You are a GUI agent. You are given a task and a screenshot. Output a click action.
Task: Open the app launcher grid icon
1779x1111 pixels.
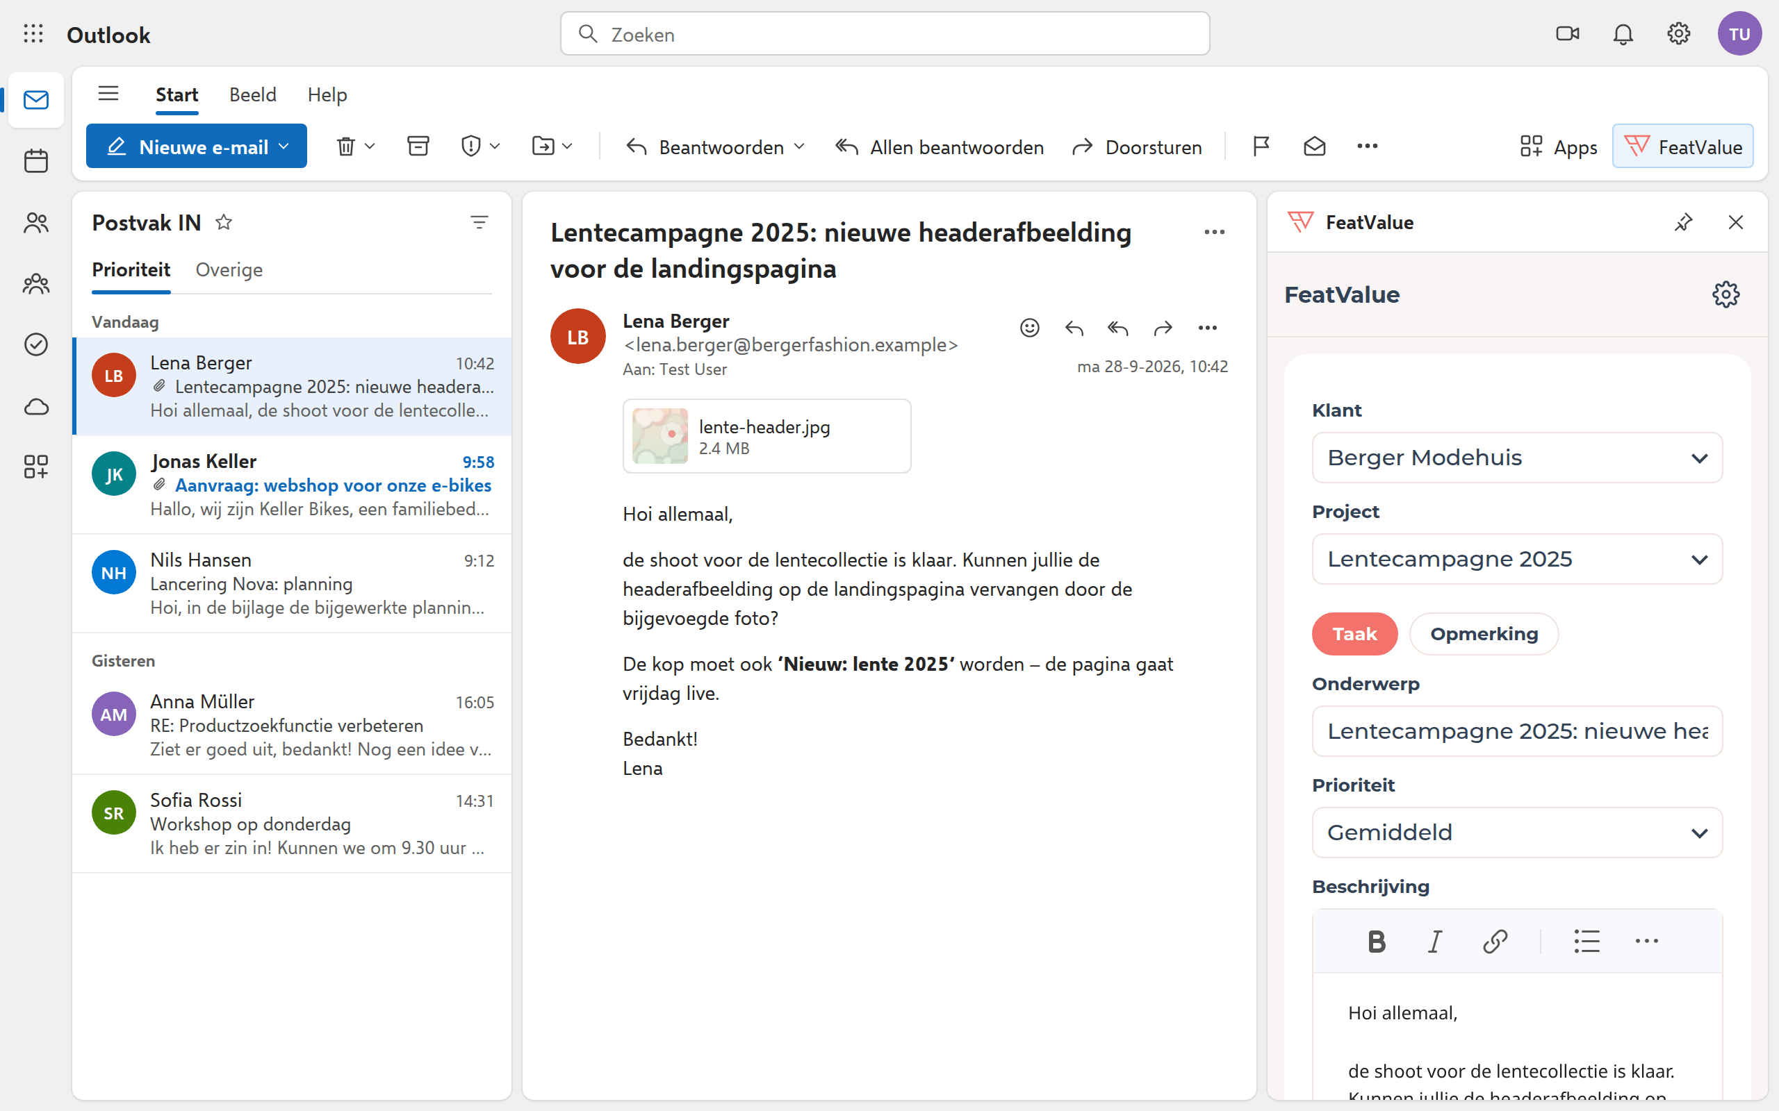[x=33, y=34]
